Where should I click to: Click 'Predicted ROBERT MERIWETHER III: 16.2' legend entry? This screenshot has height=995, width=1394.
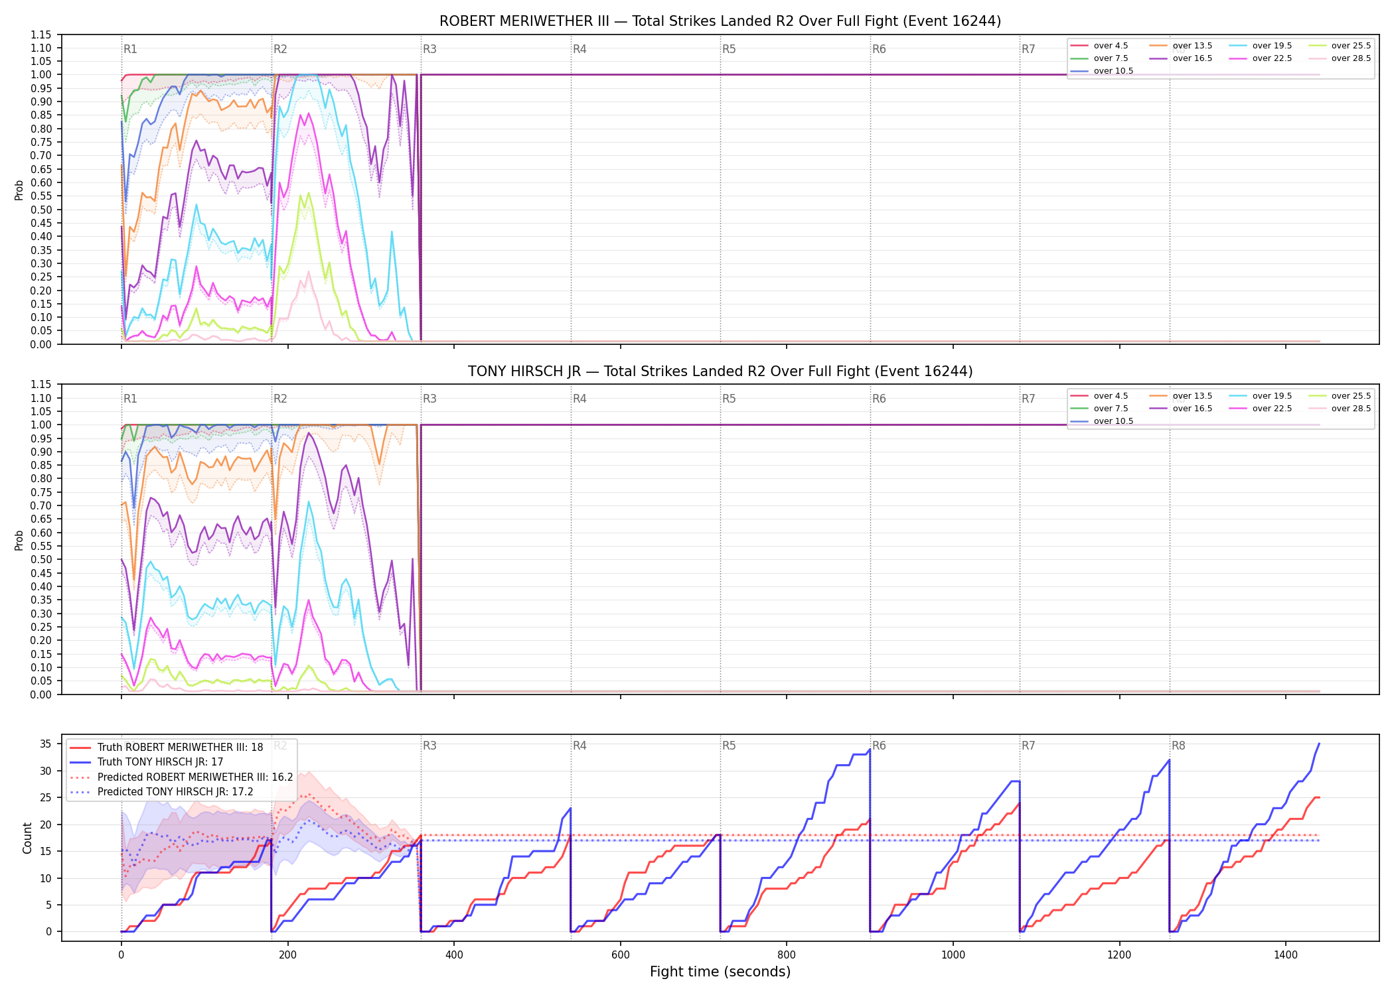coord(181,777)
